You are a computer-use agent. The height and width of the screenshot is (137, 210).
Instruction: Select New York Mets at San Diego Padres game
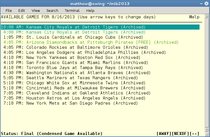(x=70, y=103)
